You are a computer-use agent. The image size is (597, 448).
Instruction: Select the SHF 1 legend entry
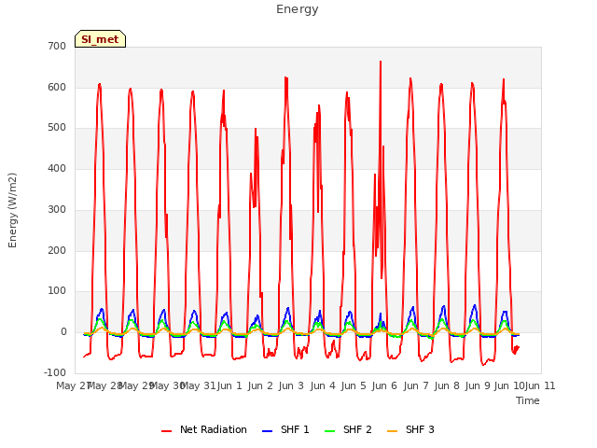click(285, 429)
